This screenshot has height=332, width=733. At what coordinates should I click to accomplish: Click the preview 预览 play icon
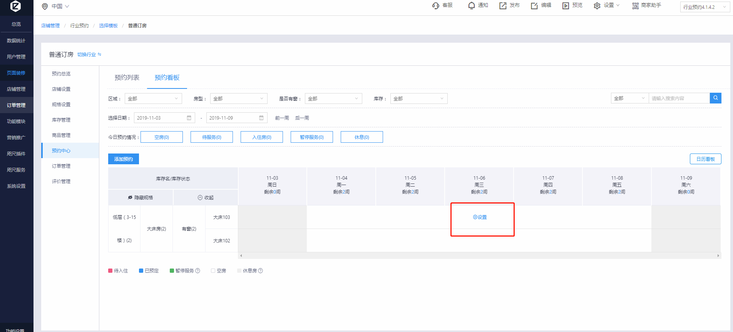pos(566,6)
